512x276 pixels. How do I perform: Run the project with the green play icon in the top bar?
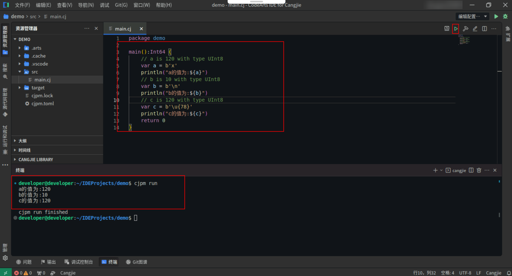point(496,17)
